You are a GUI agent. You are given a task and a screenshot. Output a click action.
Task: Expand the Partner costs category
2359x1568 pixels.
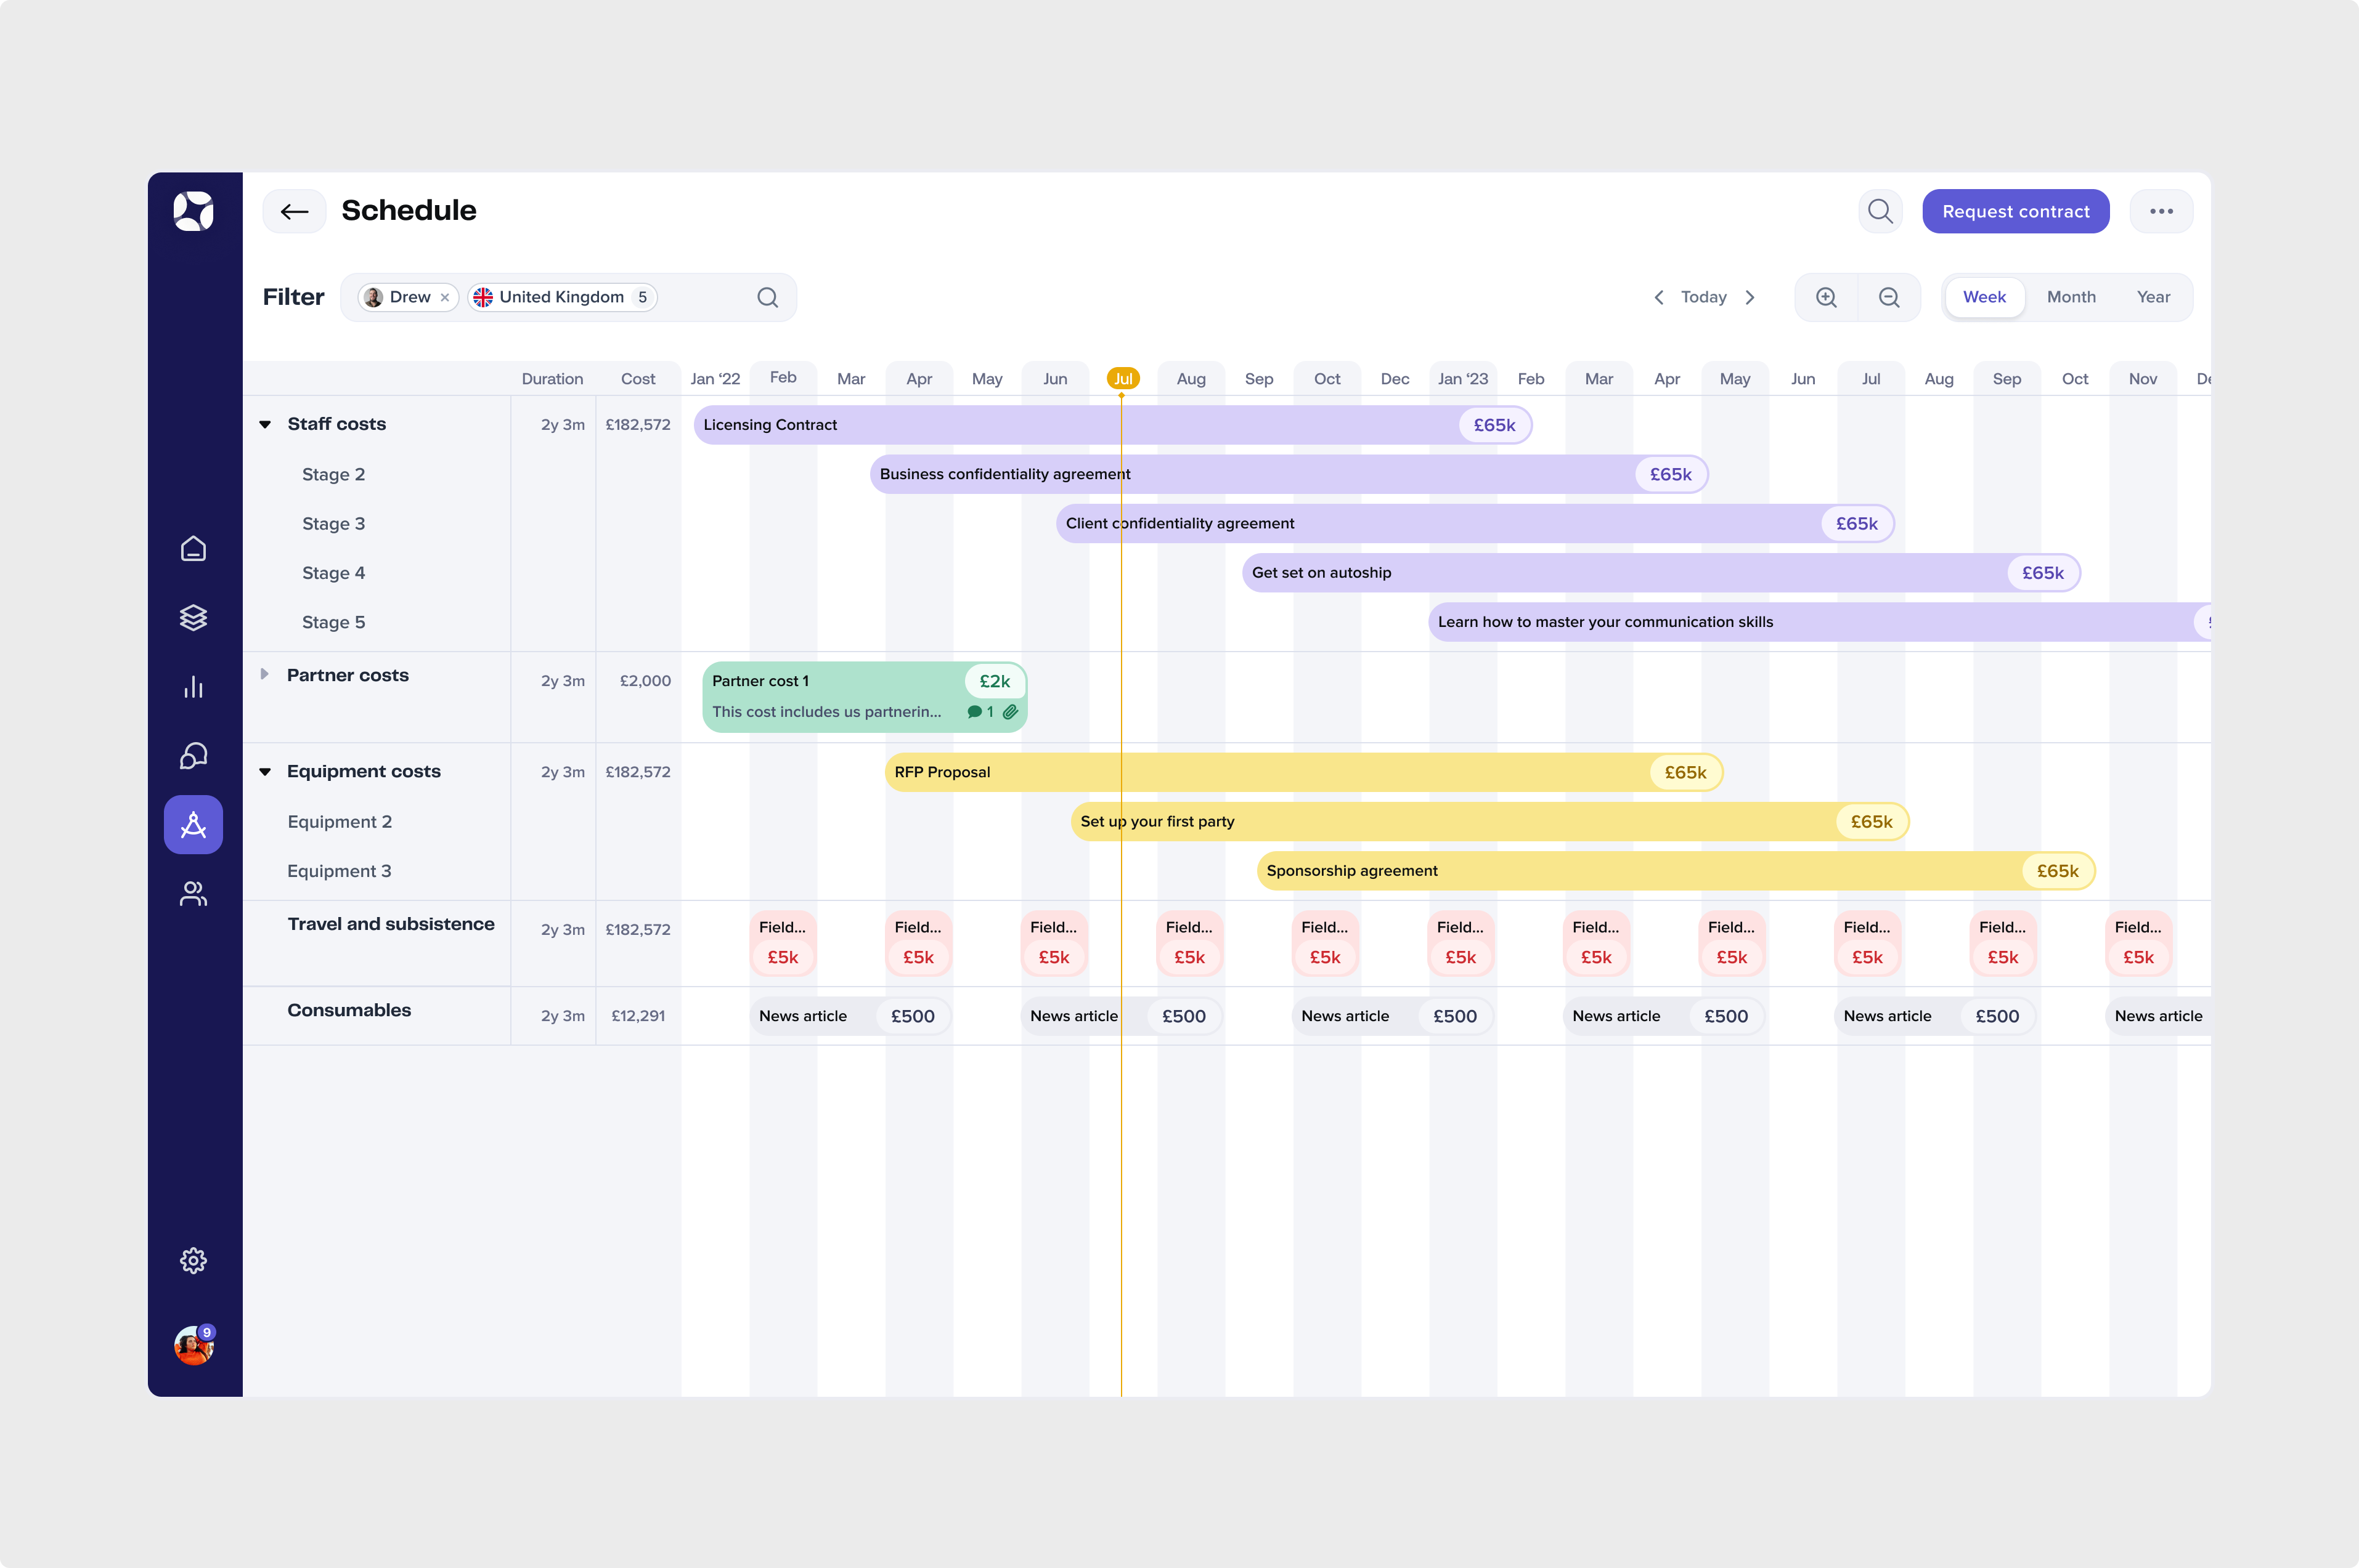(x=266, y=674)
